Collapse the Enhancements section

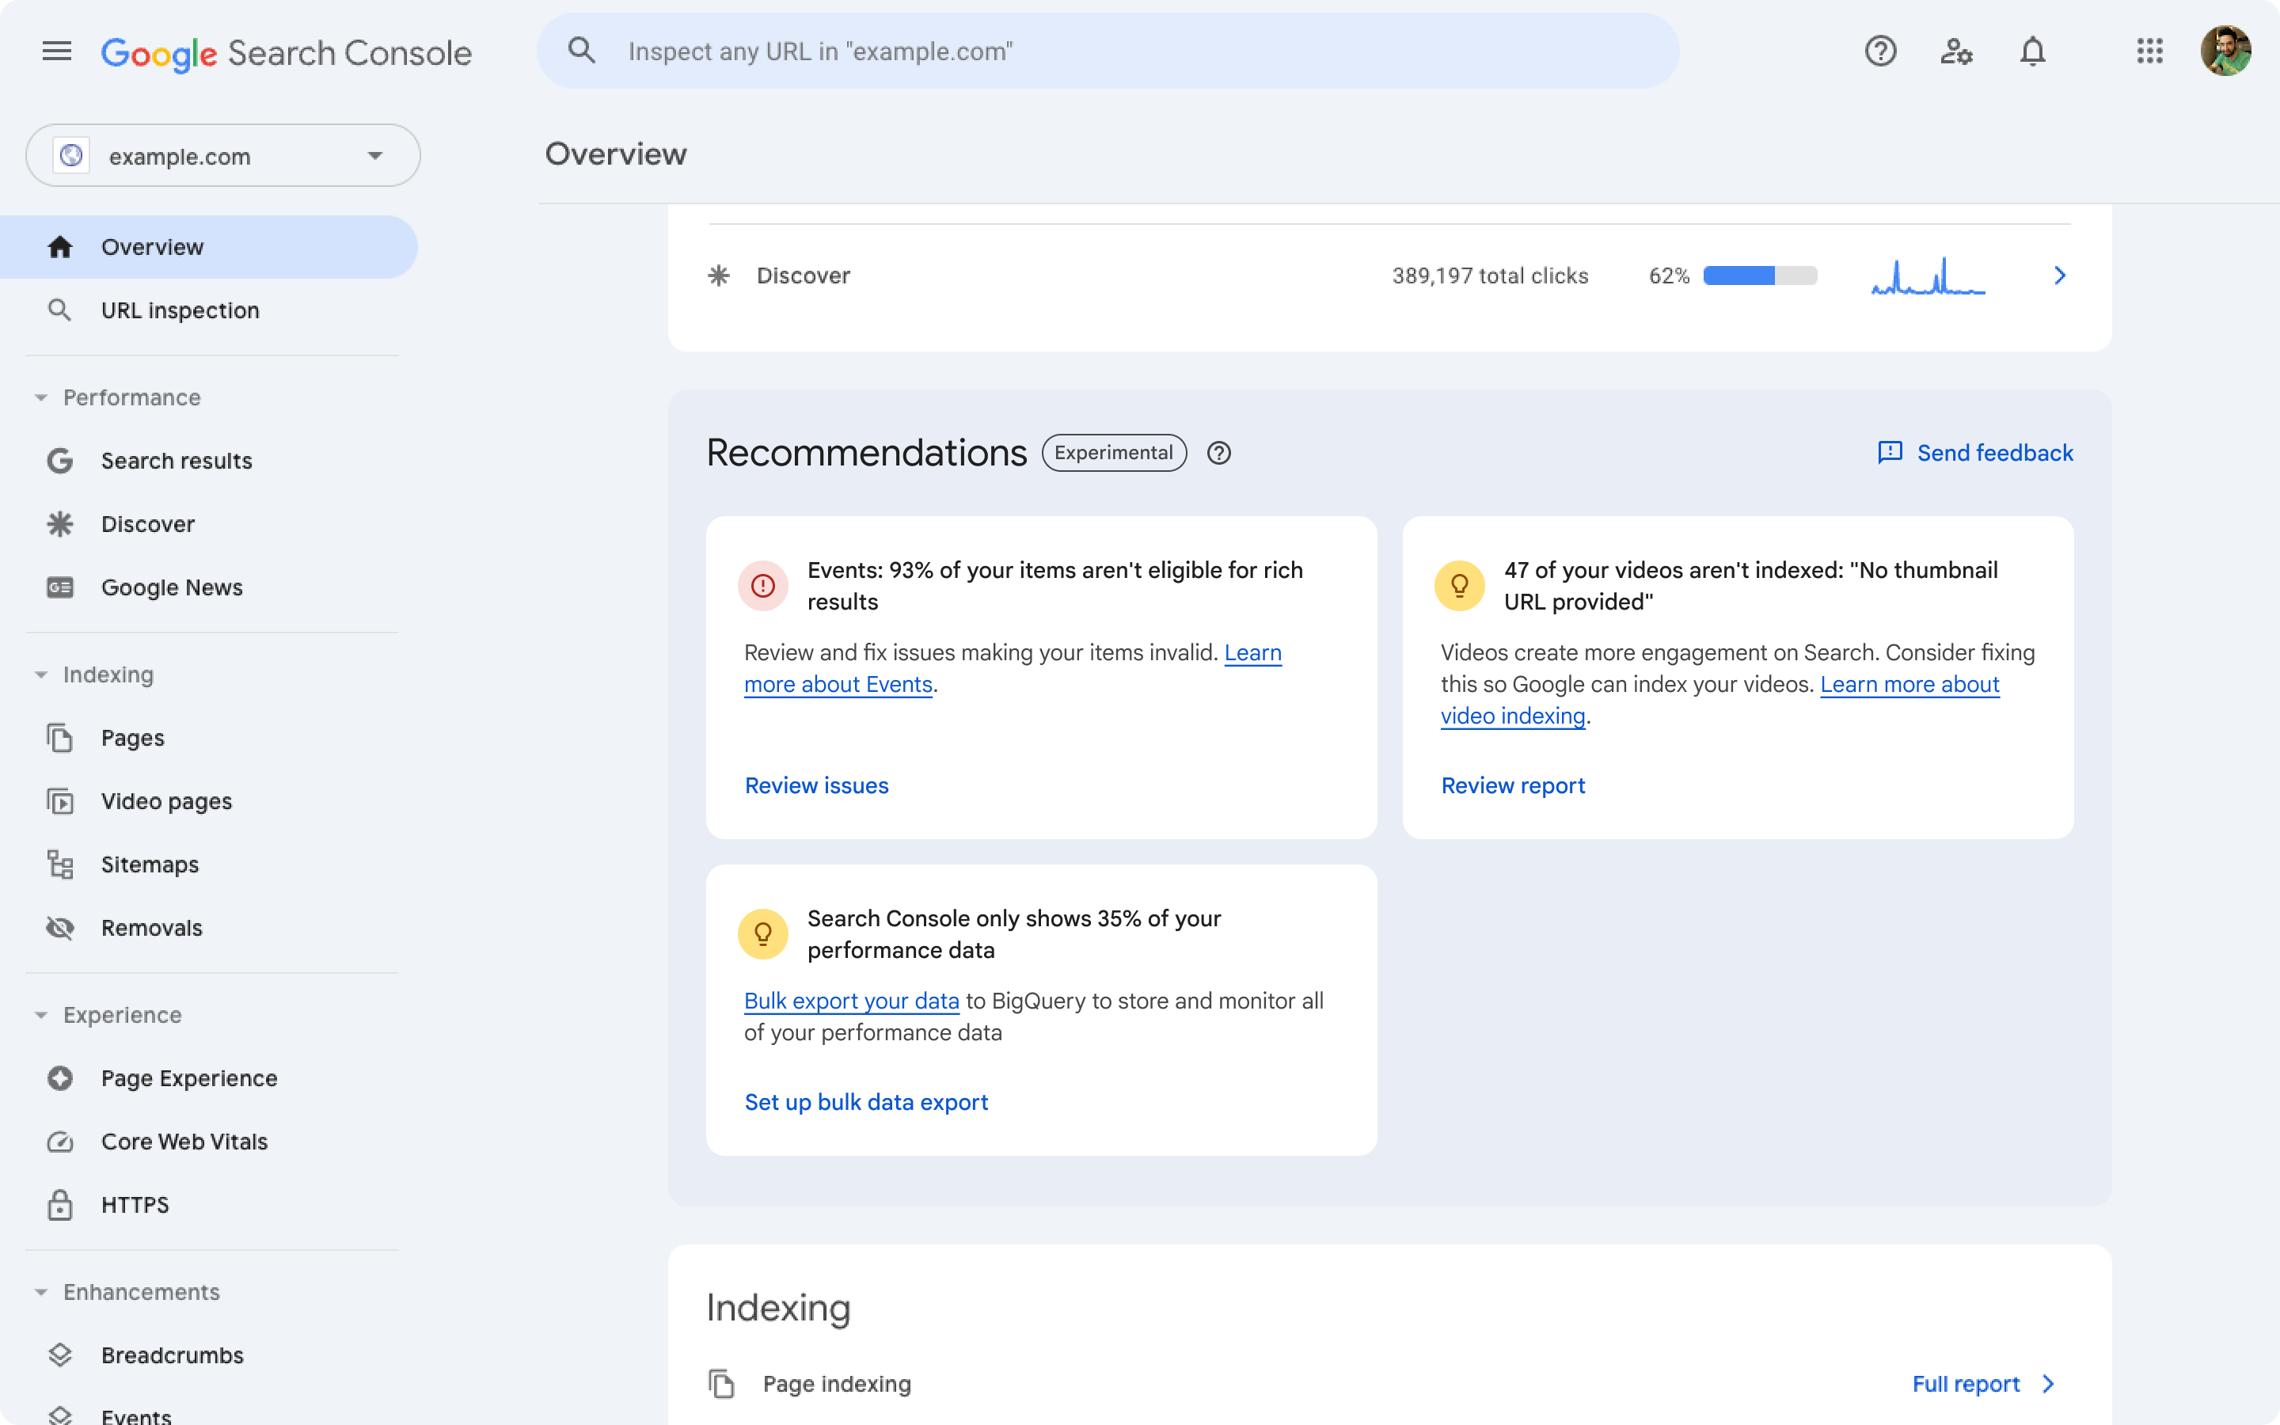pyautogui.click(x=40, y=1291)
